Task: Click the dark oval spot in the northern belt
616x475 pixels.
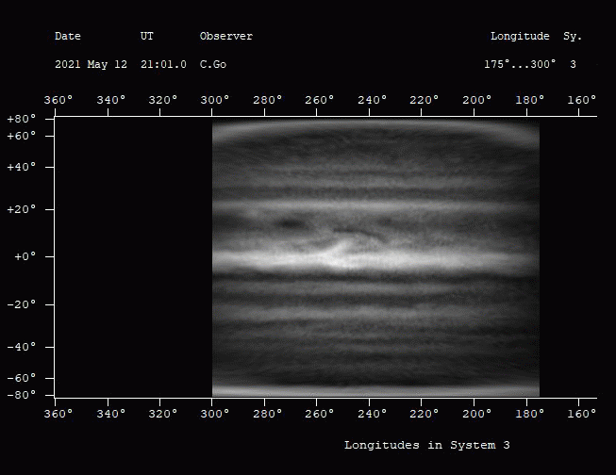Action: point(291,224)
